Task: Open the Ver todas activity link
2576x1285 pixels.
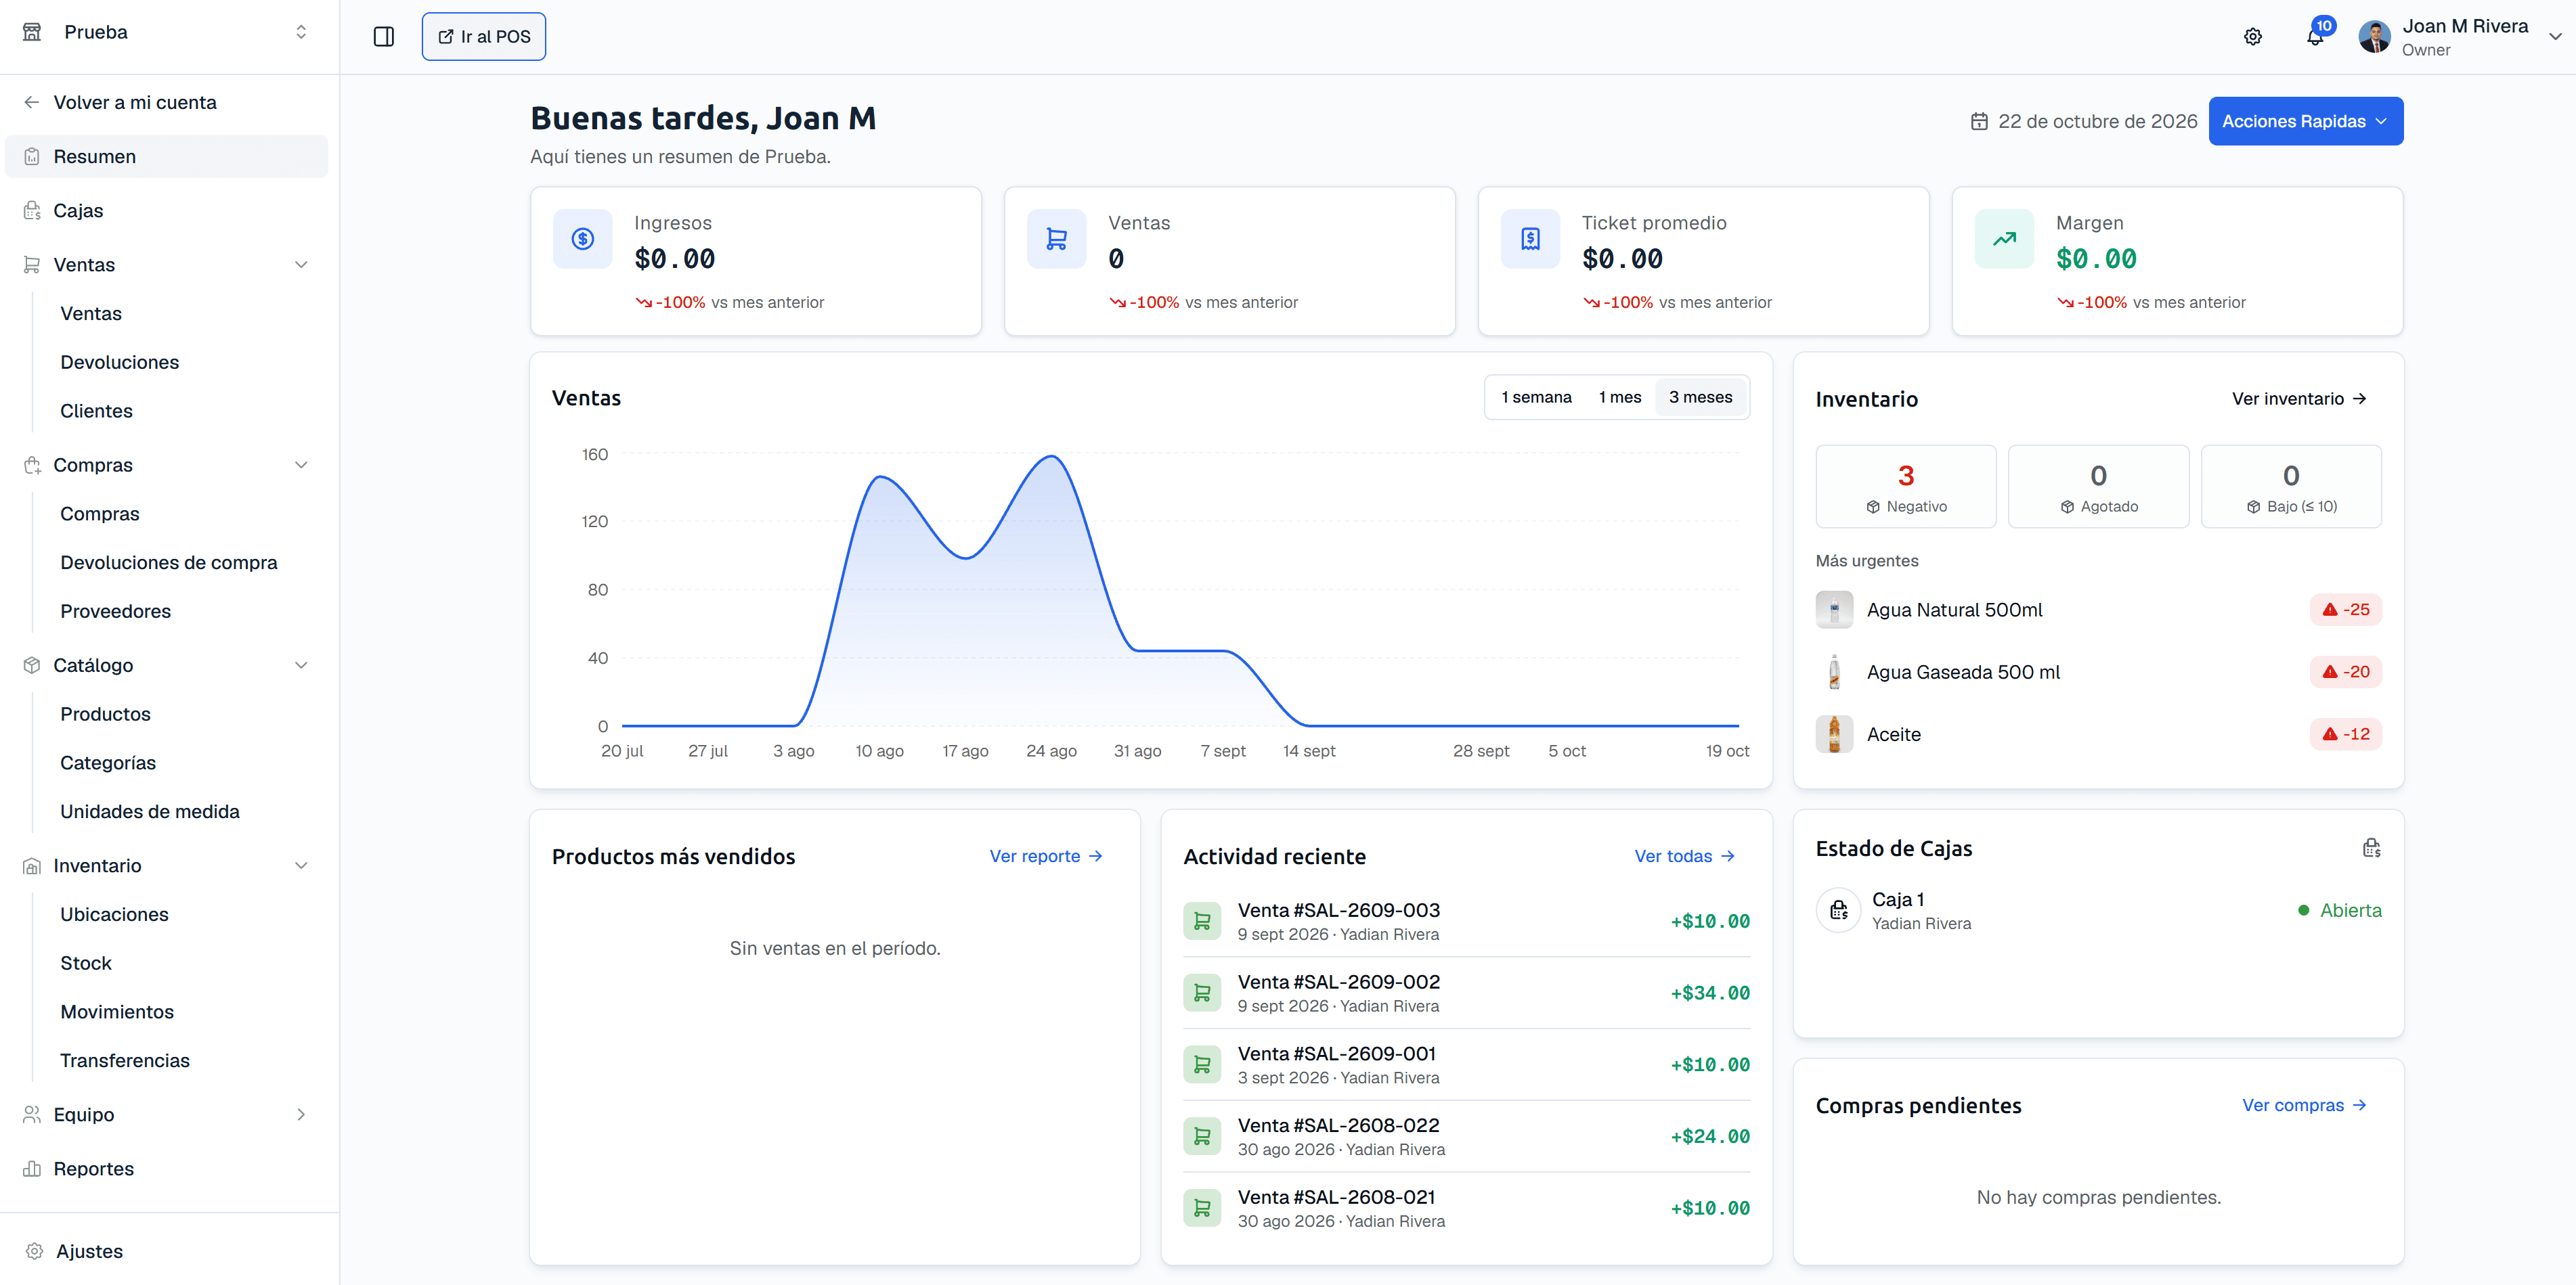Action: coord(1685,857)
